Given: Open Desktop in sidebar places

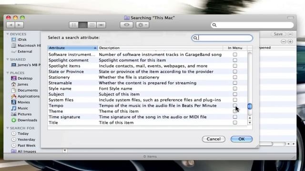Looking at the screenshot, I should (22, 78).
